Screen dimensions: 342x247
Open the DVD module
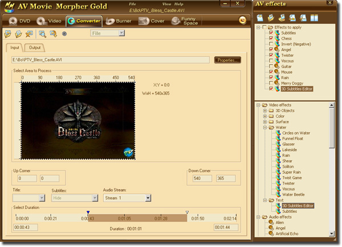(19, 21)
